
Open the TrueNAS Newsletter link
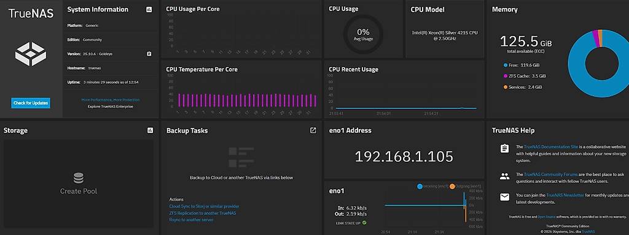tap(565, 195)
